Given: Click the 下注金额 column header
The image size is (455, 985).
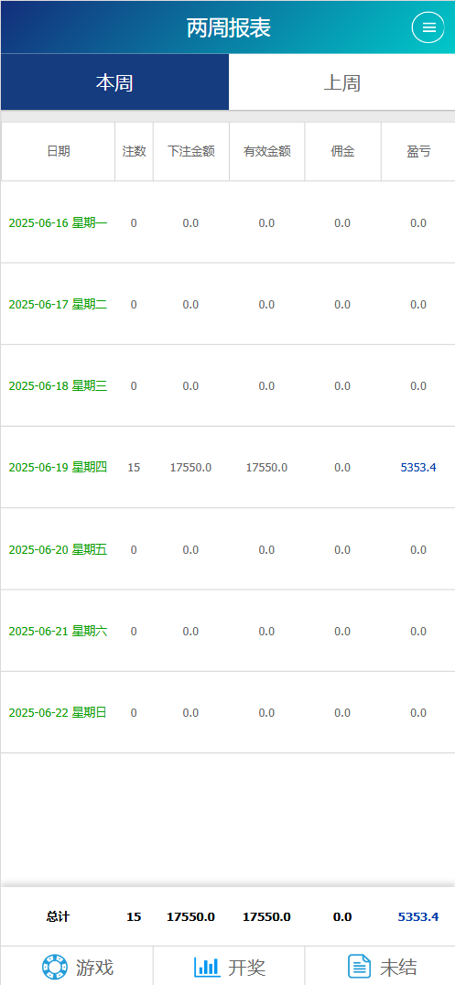Looking at the screenshot, I should tap(191, 151).
